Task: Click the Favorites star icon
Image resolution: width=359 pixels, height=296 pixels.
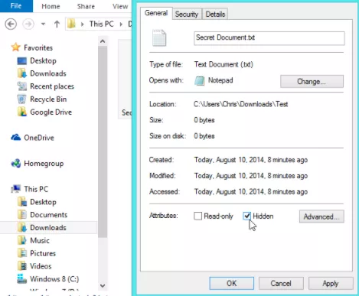Action: click(16, 47)
